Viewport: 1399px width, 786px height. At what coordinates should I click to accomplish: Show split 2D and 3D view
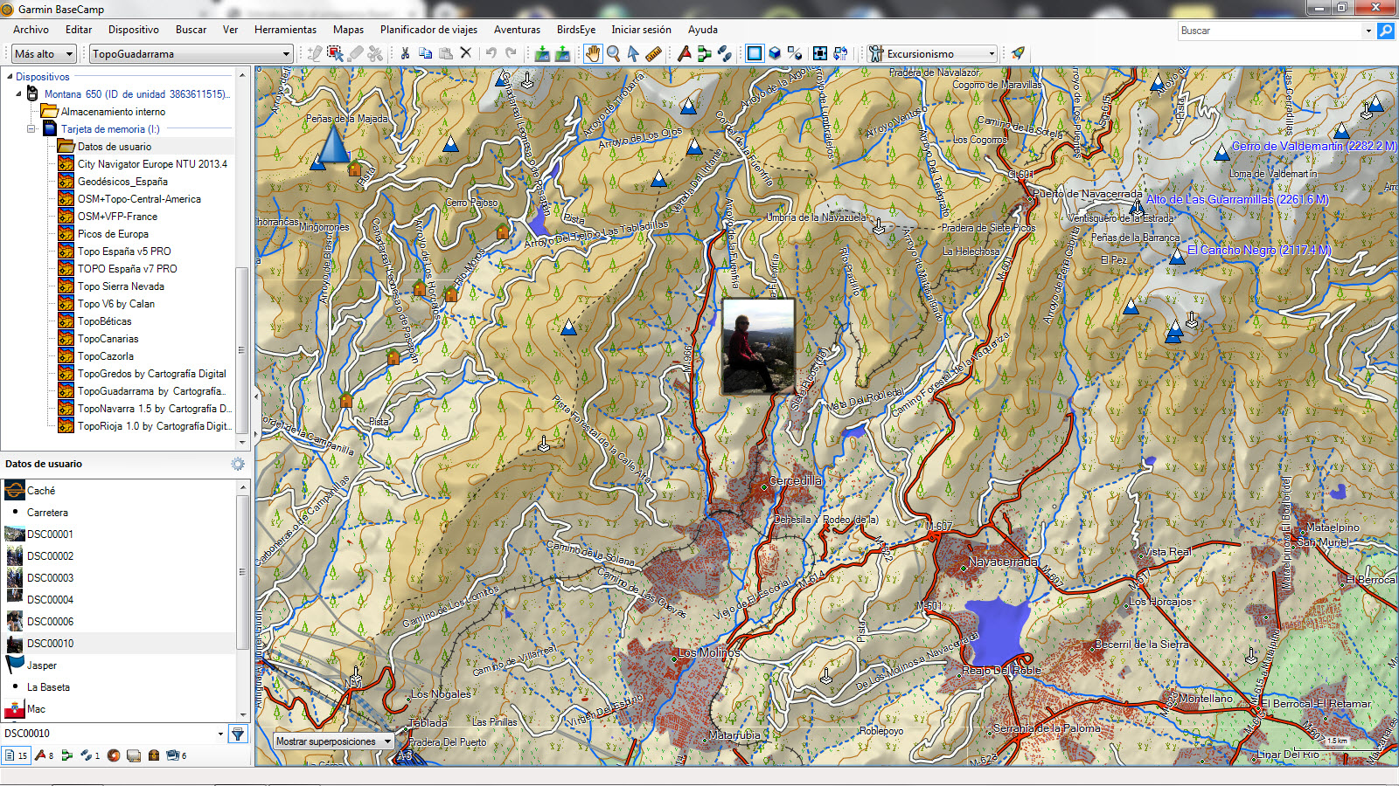pyautogui.click(x=794, y=53)
